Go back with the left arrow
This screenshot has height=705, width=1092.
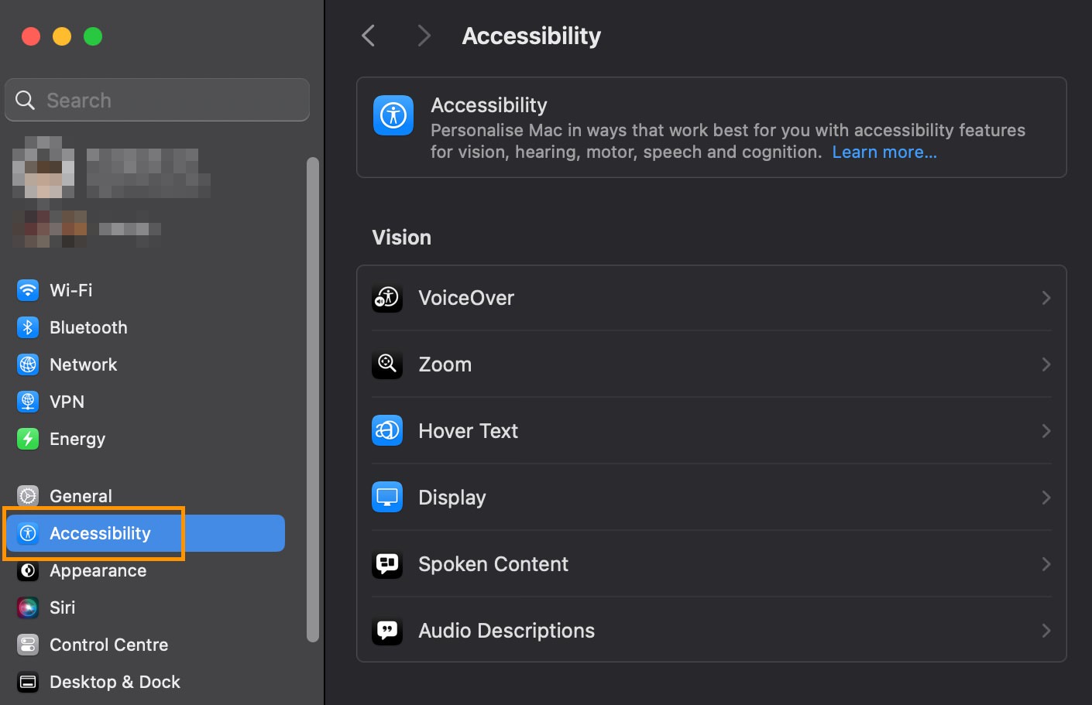click(x=369, y=36)
